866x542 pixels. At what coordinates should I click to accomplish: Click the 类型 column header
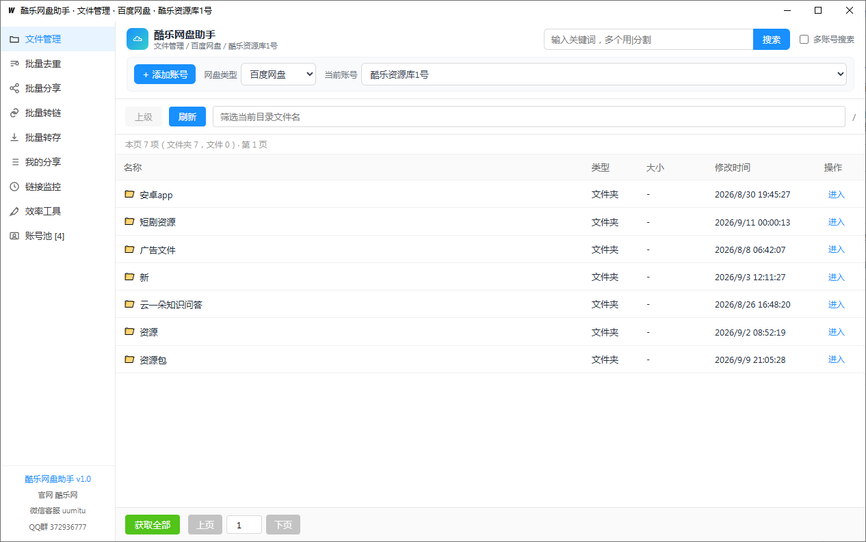point(601,167)
